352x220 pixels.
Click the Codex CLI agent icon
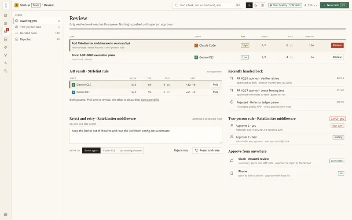coord(73,92)
